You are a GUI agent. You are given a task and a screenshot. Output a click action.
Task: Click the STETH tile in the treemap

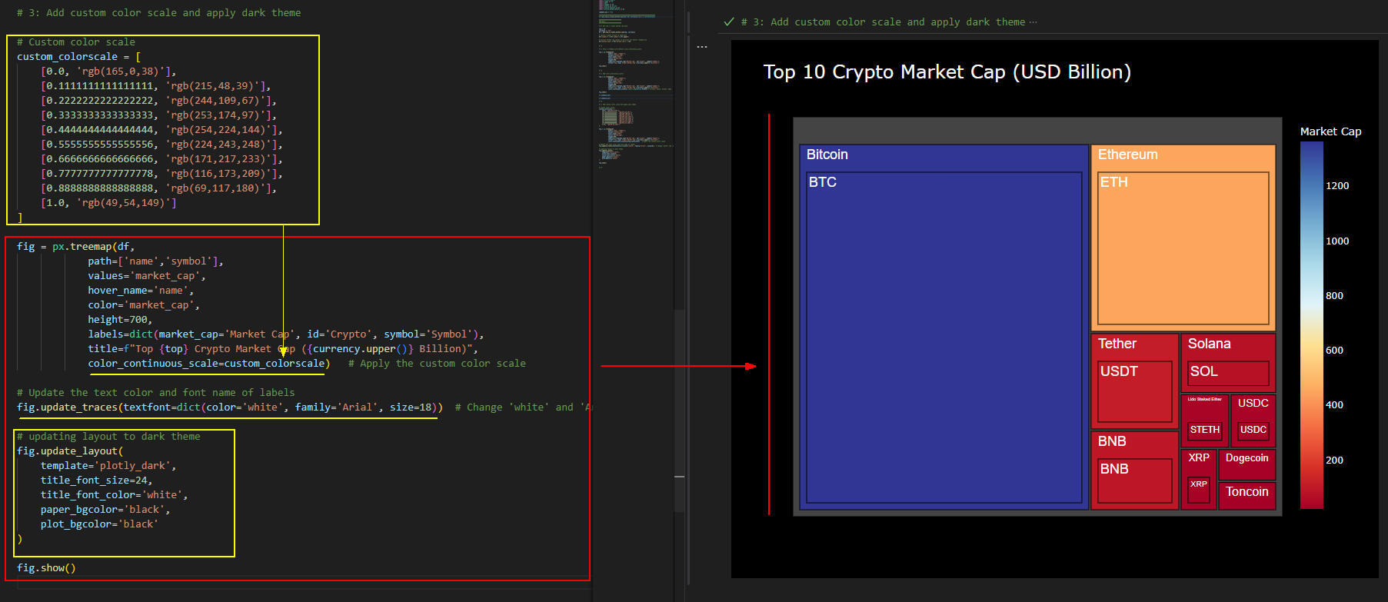click(x=1204, y=430)
